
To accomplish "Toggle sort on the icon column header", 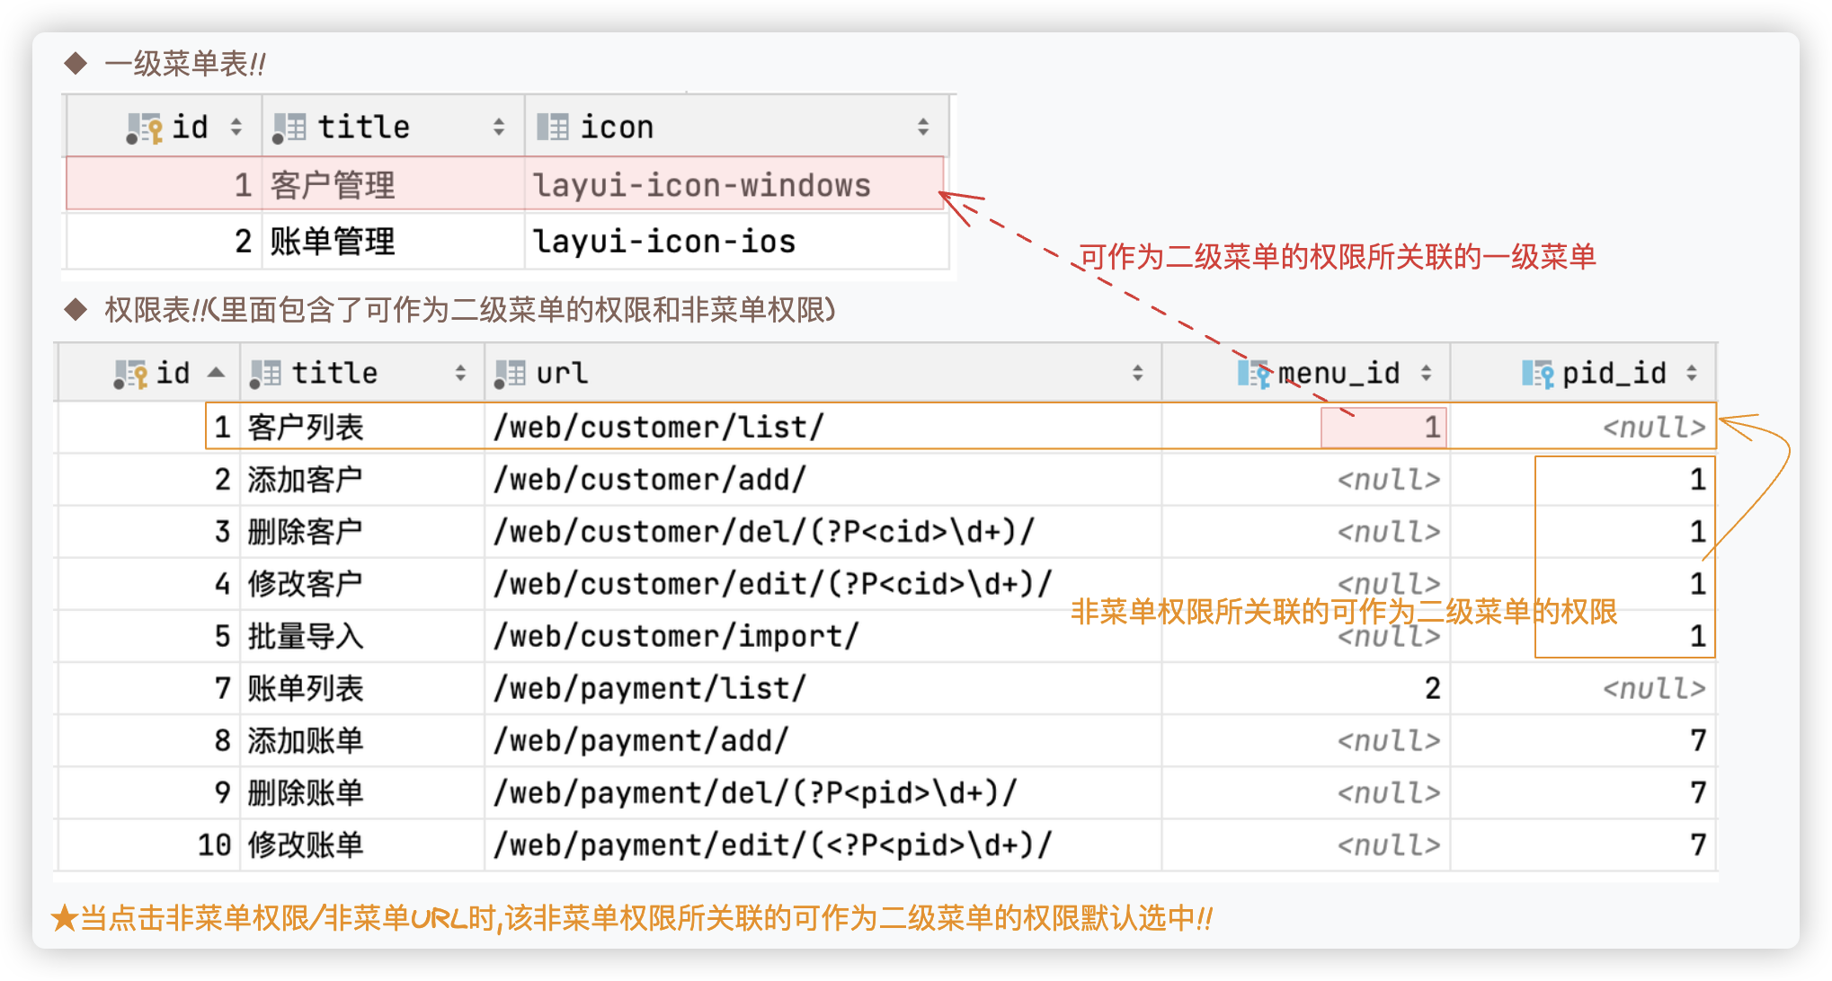I will pyautogui.click(x=924, y=126).
